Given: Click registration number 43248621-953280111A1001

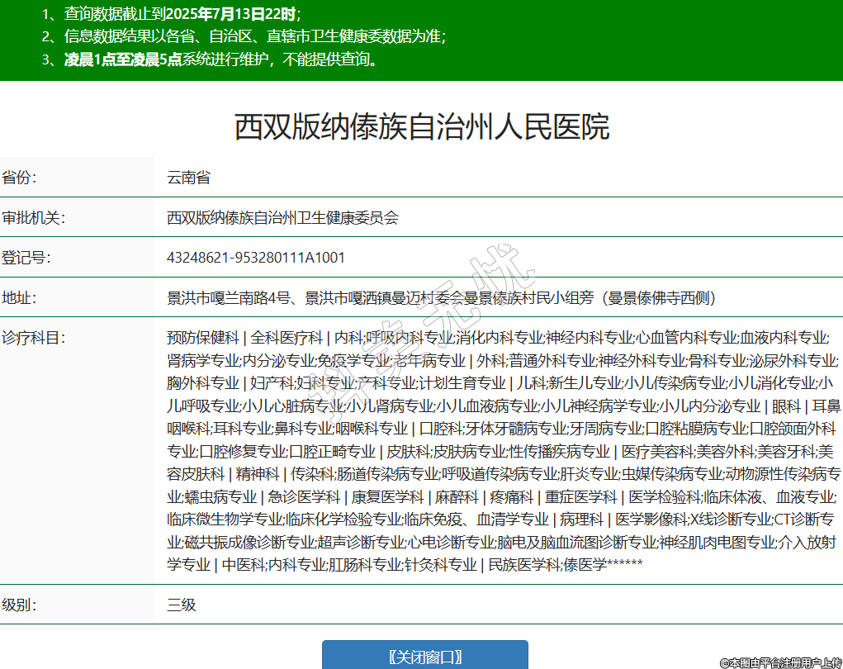Looking at the screenshot, I should tap(256, 258).
